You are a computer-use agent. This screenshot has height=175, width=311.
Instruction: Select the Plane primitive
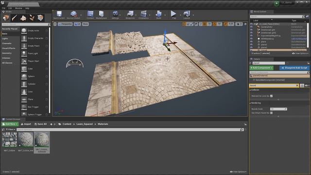click(x=35, y=99)
